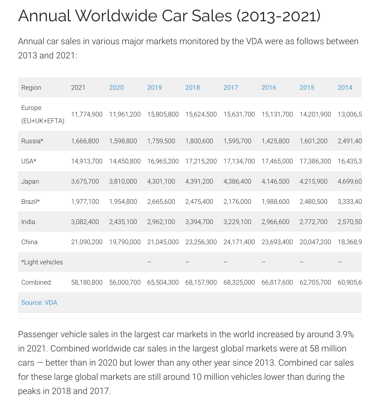Select the India row label
Image resolution: width=376 pixels, height=415 pixels.
28,222
